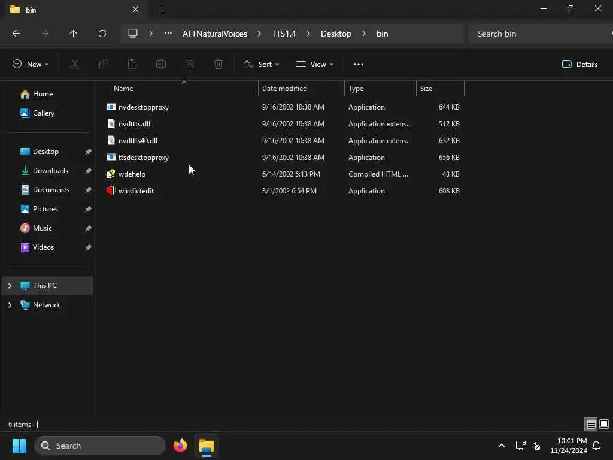
Task: Click the wdehelp help file icon
Action: point(111,174)
